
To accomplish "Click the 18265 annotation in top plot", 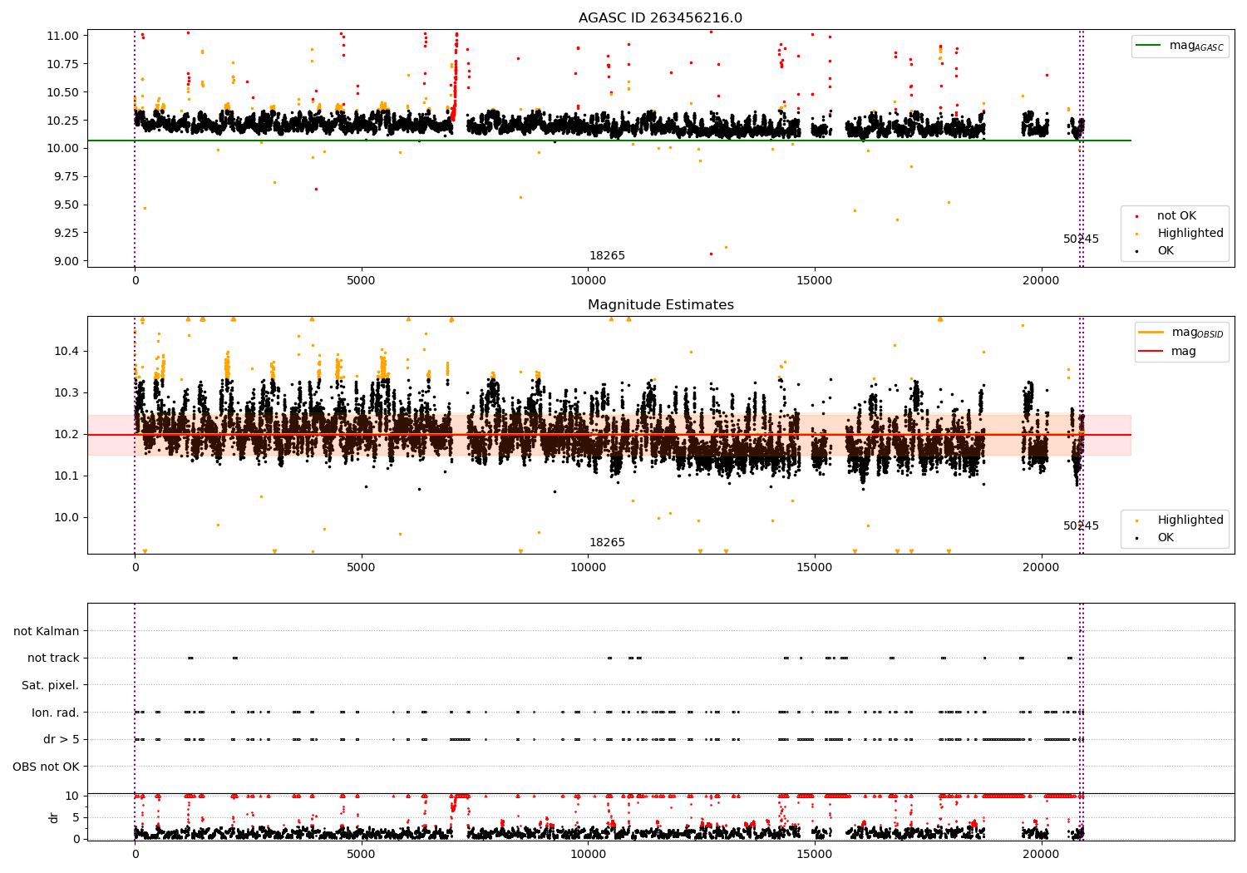I will pyautogui.click(x=607, y=256).
